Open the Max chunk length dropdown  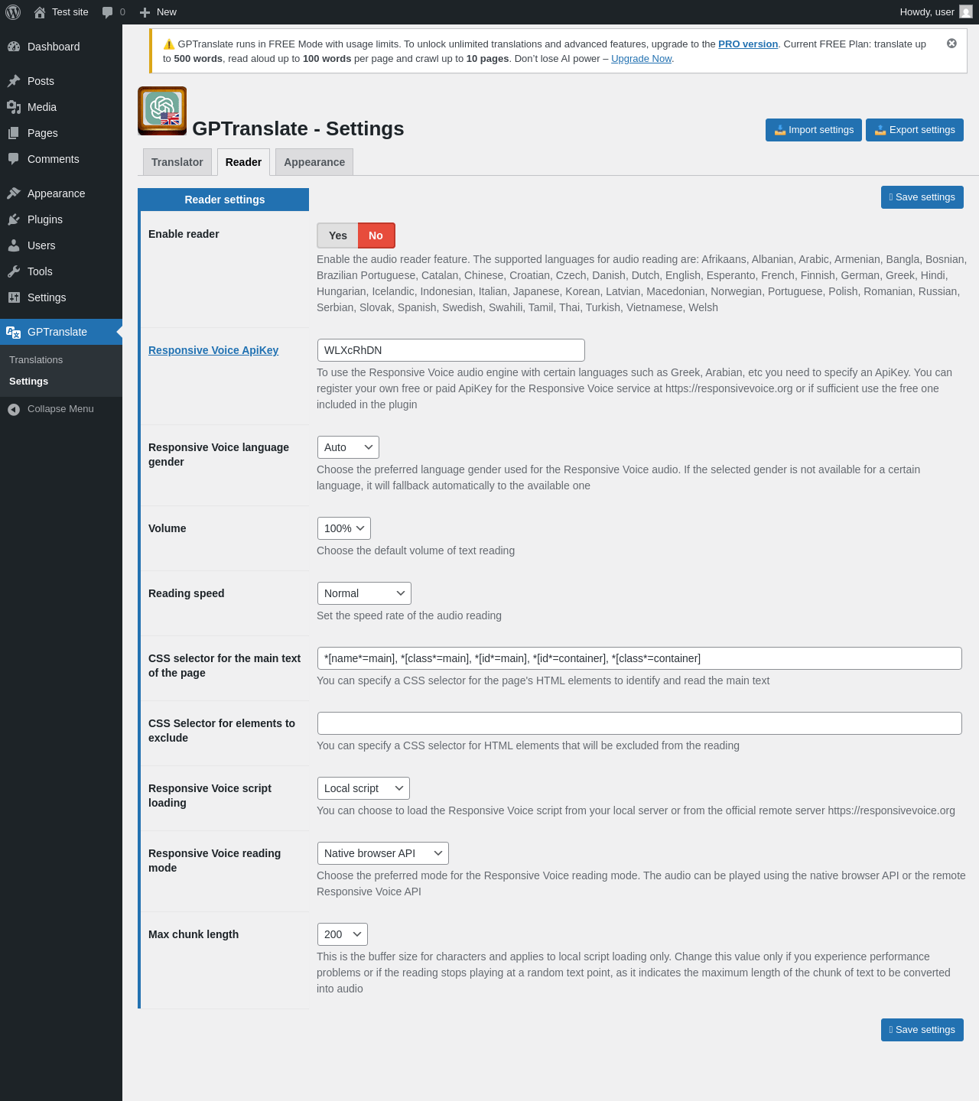click(343, 934)
